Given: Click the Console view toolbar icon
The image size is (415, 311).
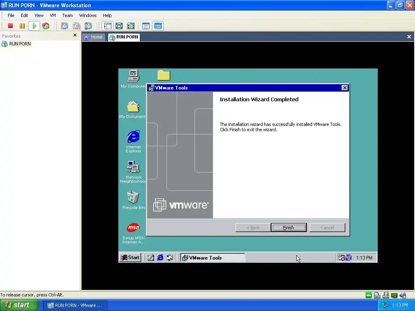Looking at the screenshot, I should (x=158, y=26).
